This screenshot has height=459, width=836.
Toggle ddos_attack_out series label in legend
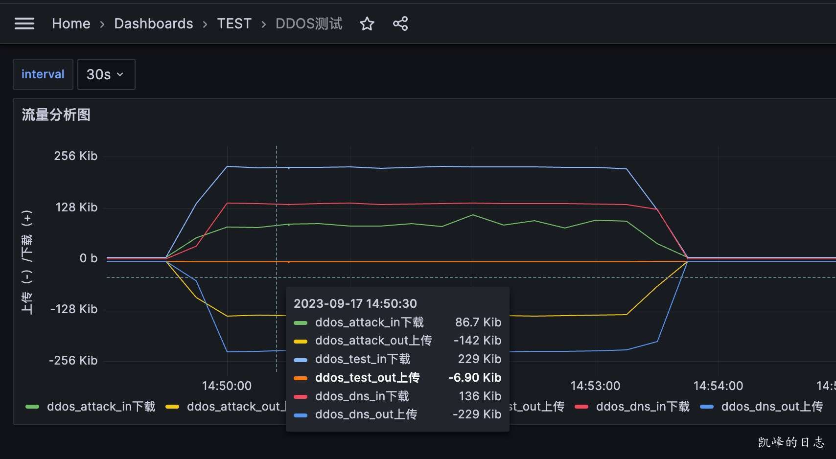pyautogui.click(x=235, y=407)
